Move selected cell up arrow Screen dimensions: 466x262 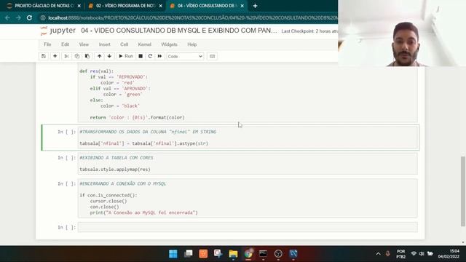100,56
